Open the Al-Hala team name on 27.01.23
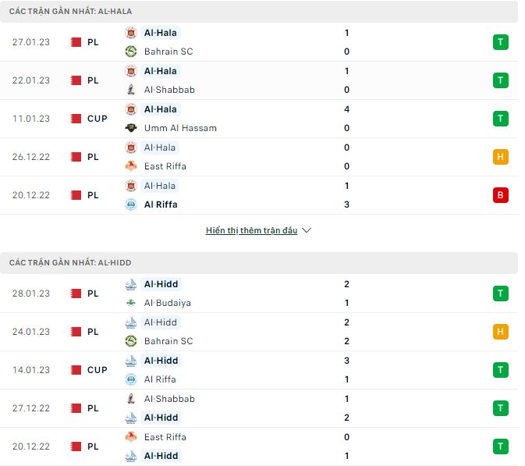 pyautogui.click(x=161, y=33)
